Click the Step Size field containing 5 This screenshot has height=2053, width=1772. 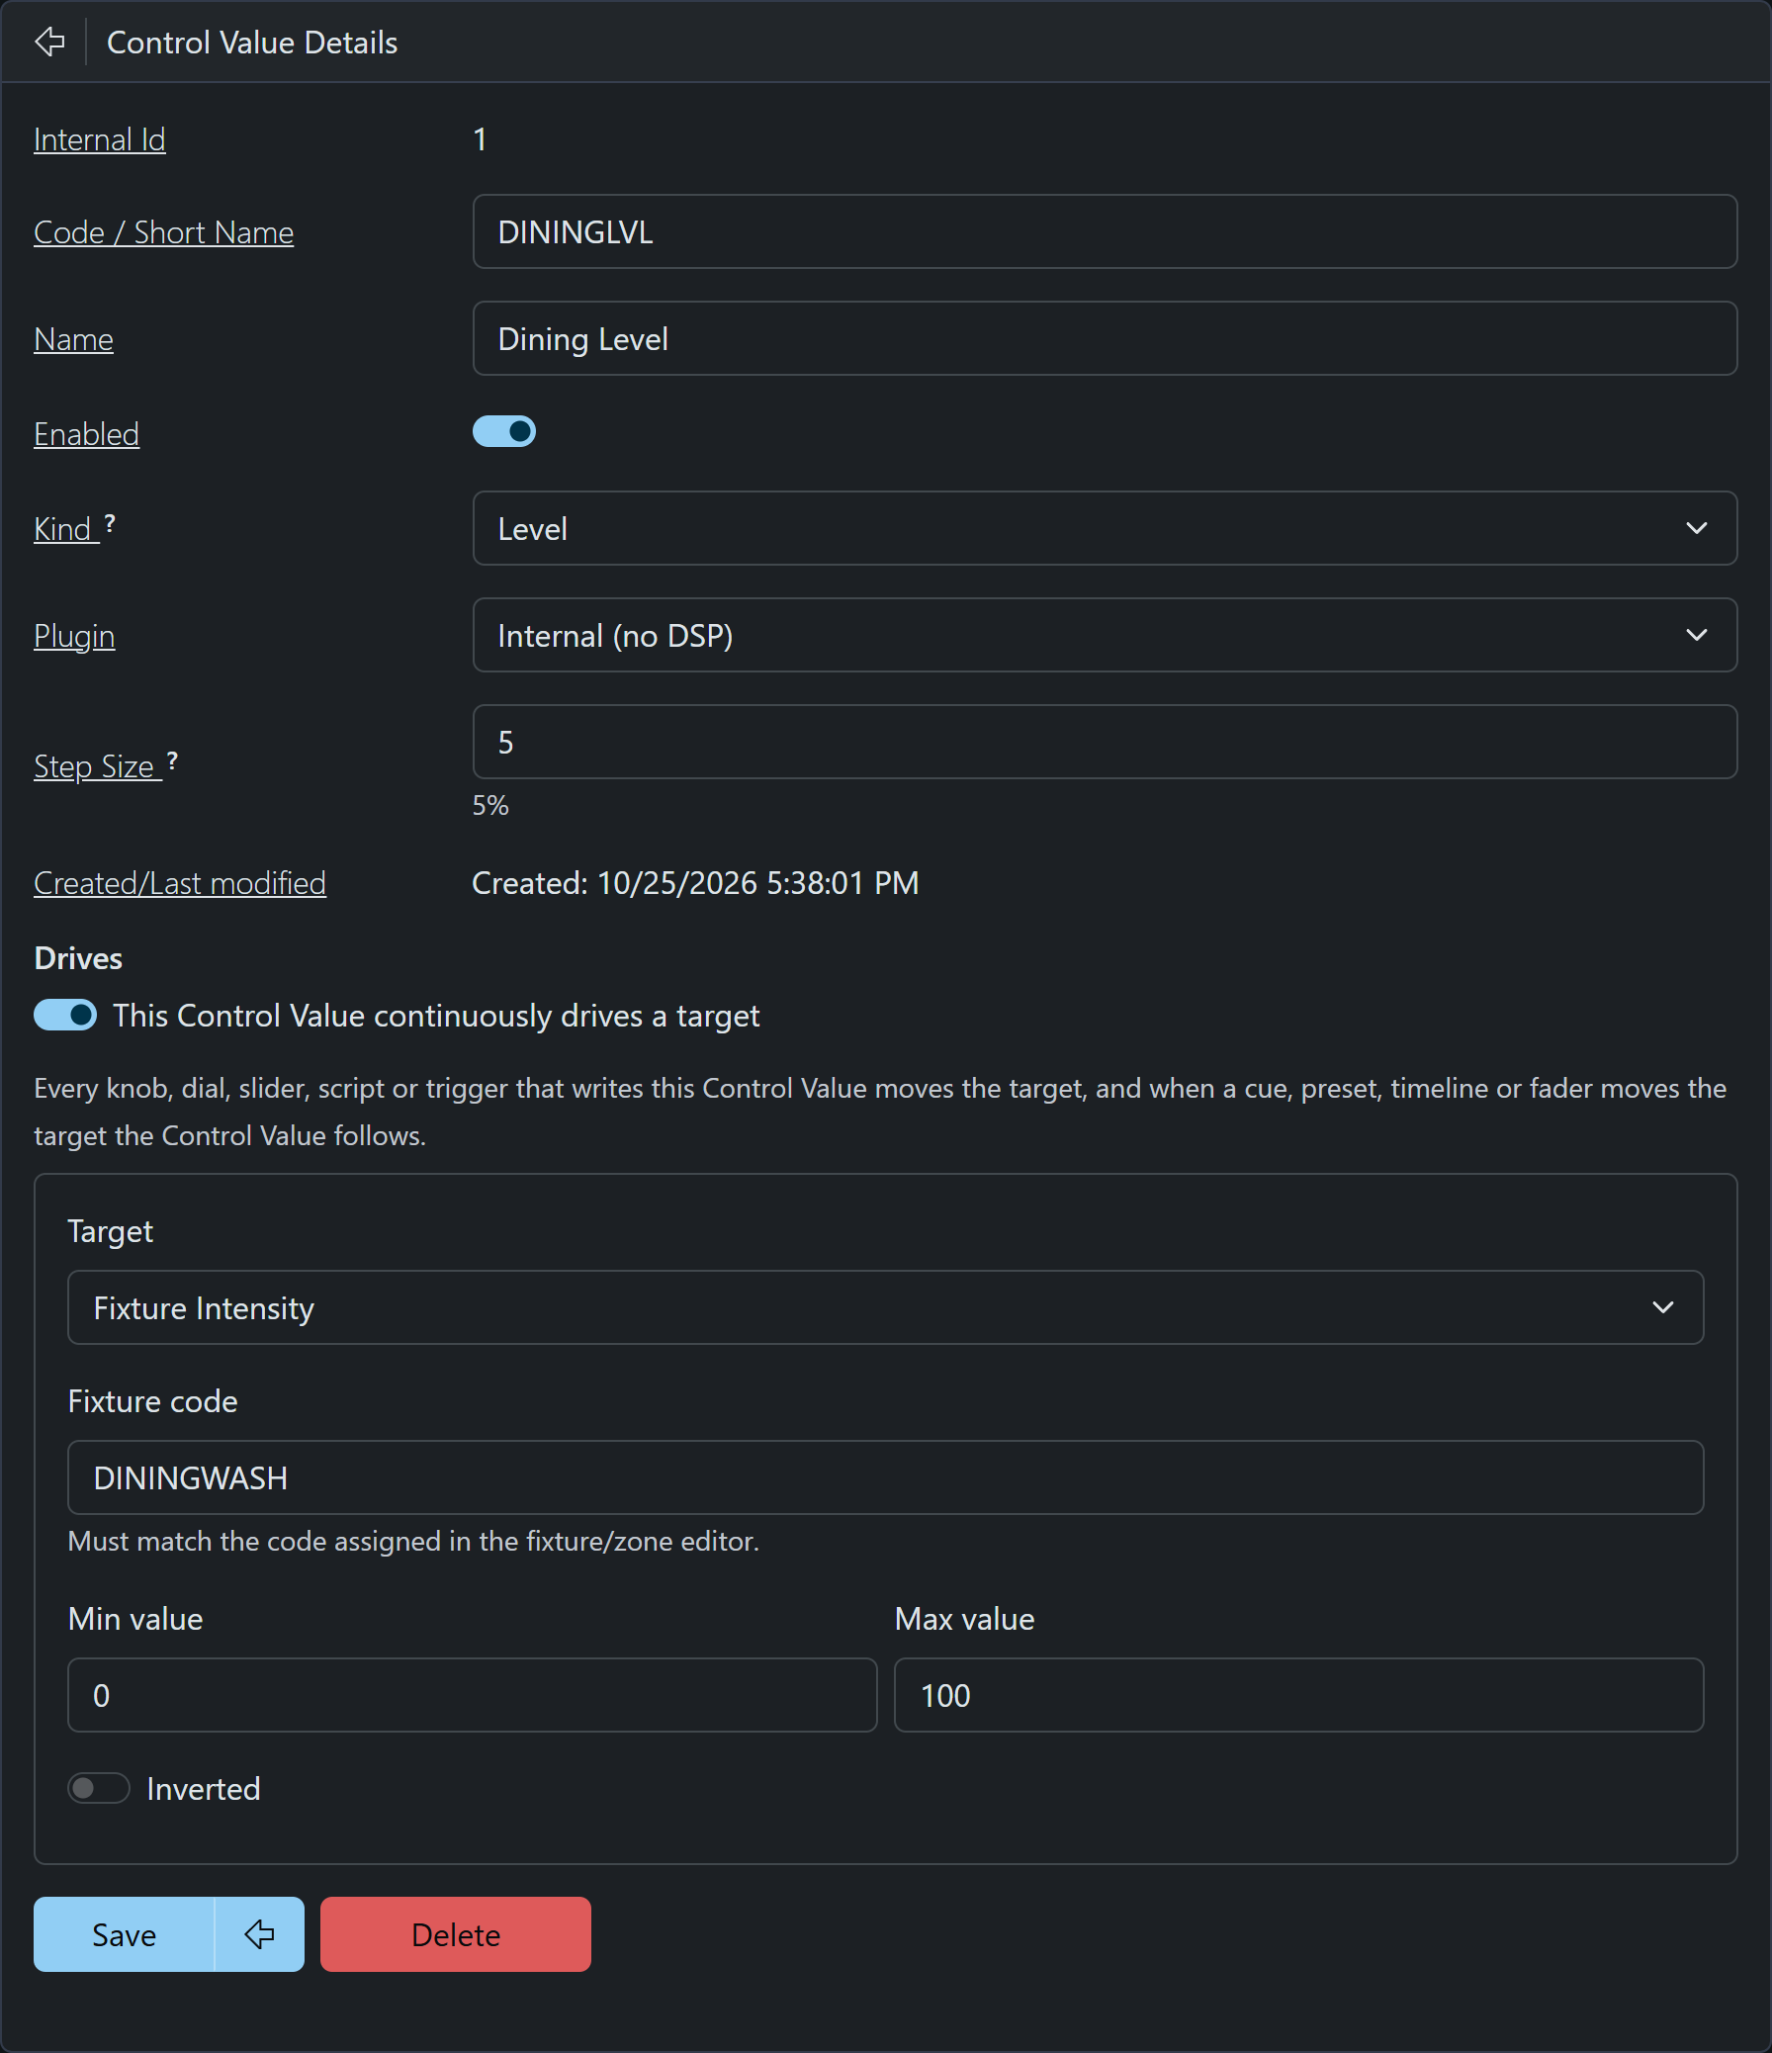[x=1105, y=742]
